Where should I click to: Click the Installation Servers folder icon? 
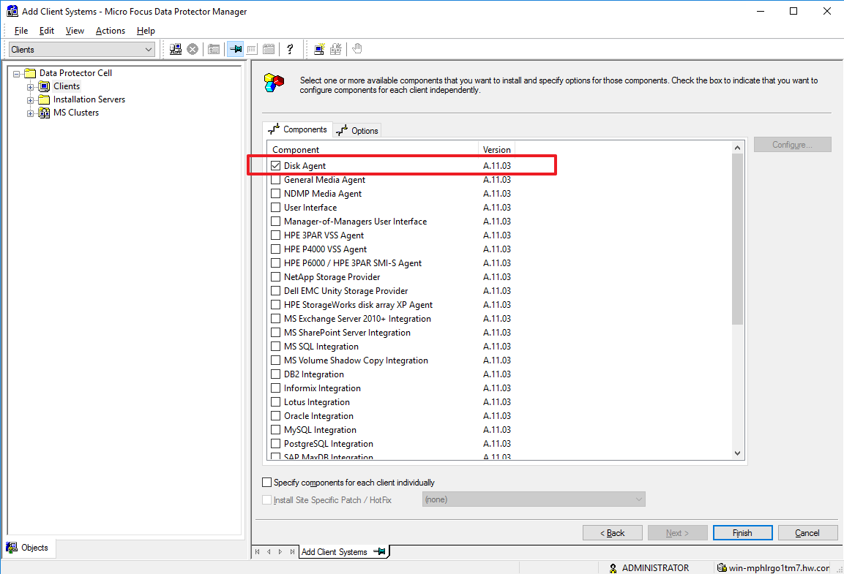[44, 99]
